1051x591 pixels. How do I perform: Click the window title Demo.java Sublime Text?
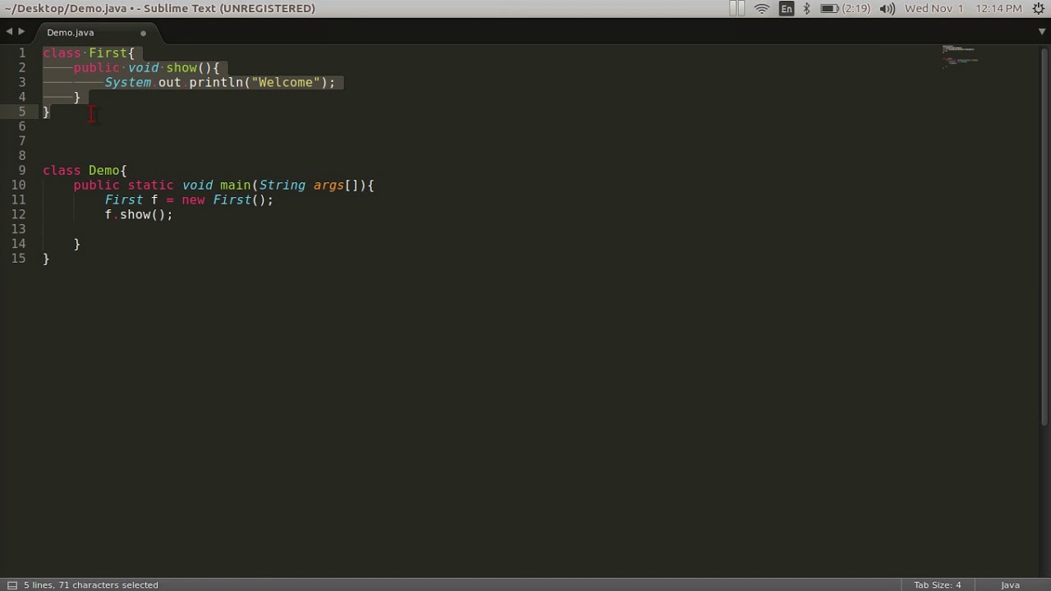tap(160, 8)
